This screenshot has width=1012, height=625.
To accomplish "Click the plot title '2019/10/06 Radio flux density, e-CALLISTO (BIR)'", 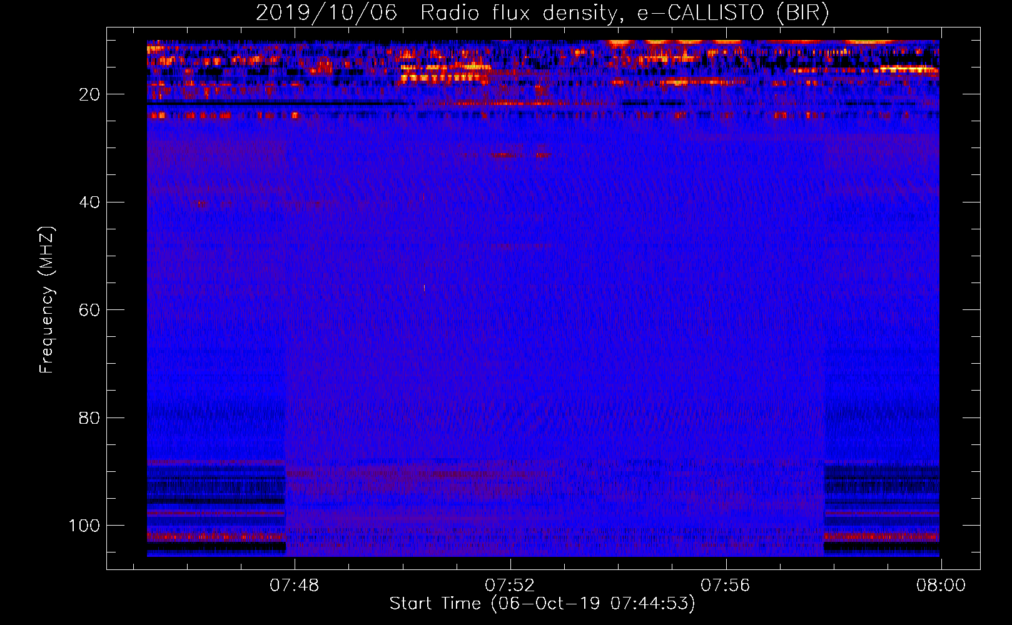I will pyautogui.click(x=542, y=13).
